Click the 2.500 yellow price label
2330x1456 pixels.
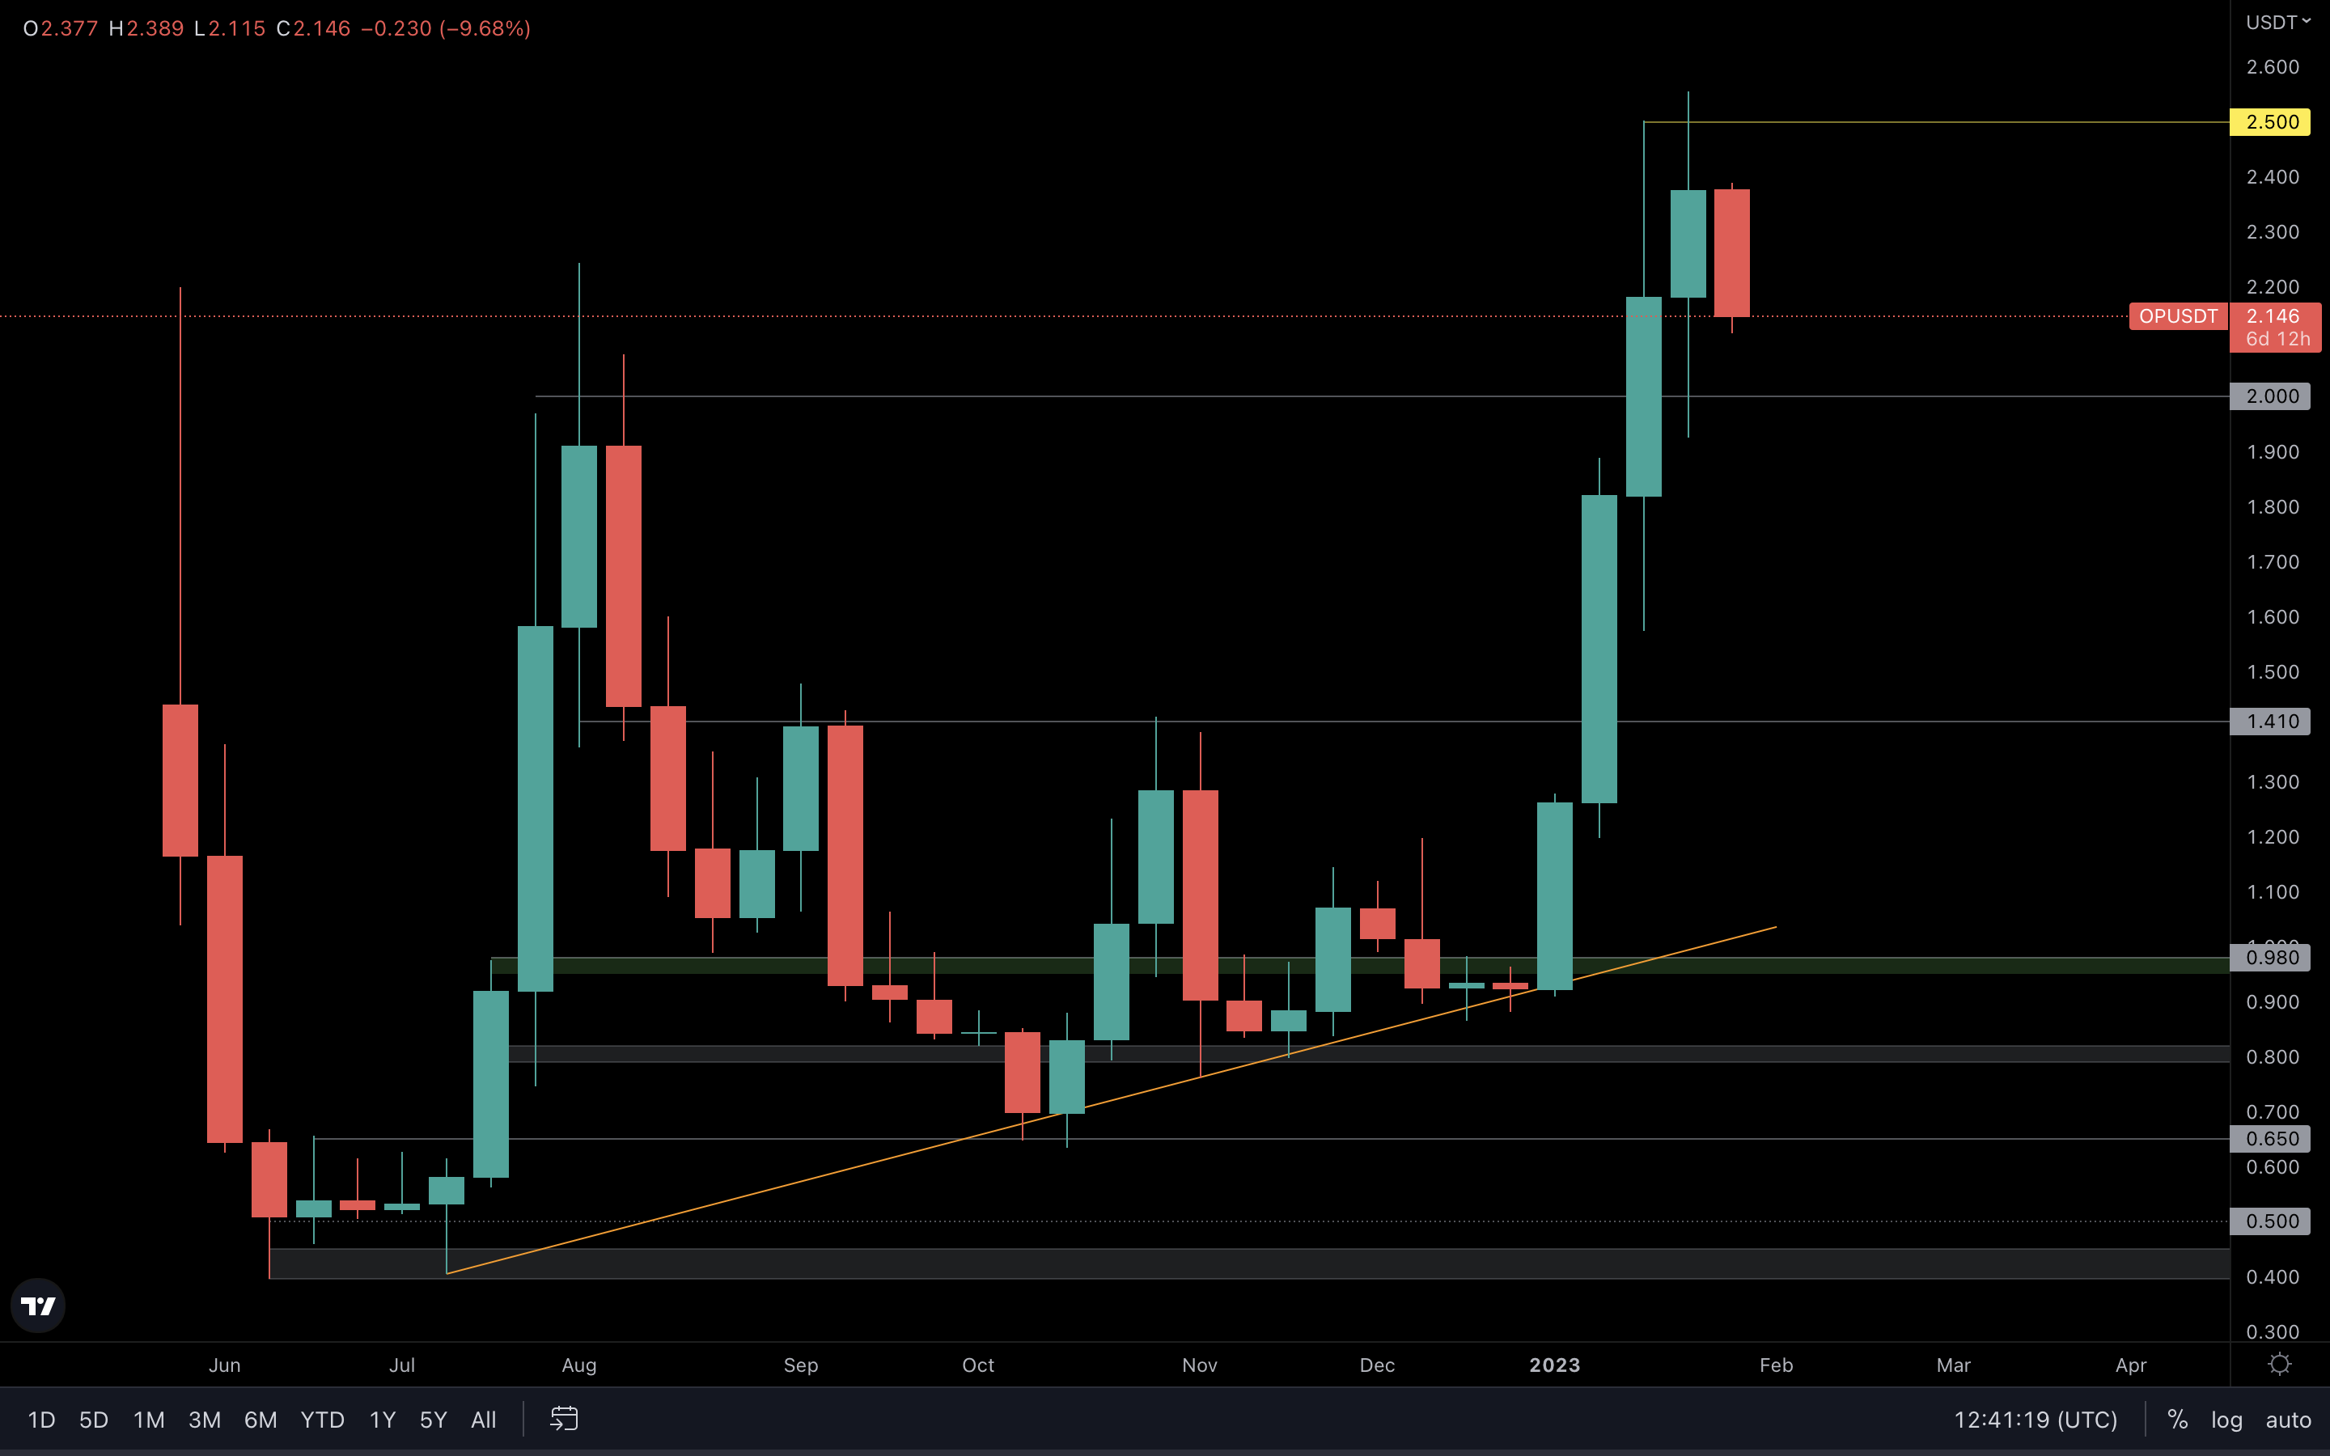(2270, 122)
